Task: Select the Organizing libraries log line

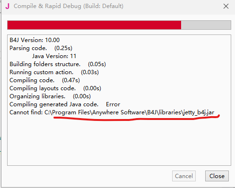Action: pyautogui.click(x=50, y=96)
